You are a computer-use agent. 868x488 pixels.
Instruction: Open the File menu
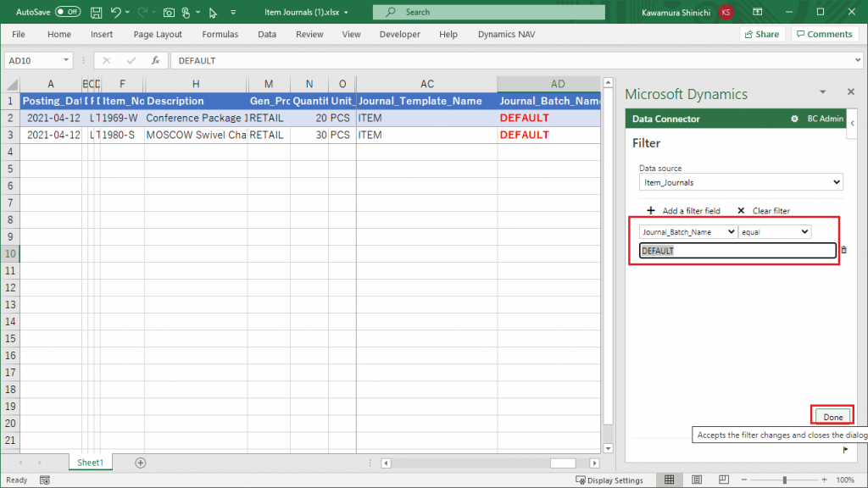(19, 34)
